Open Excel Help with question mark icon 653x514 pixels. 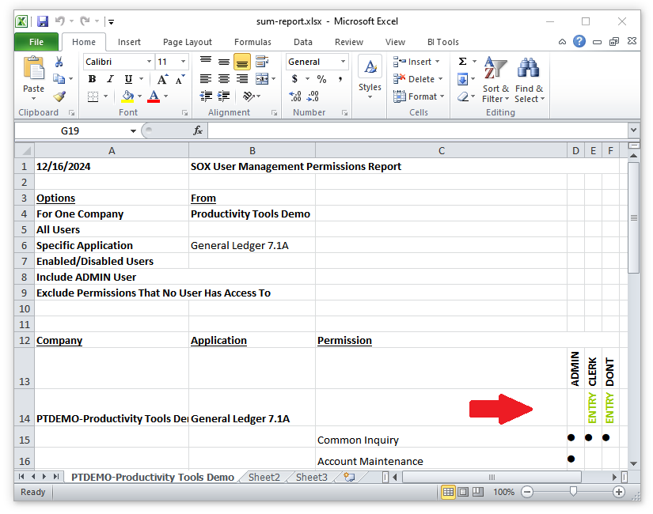[579, 41]
